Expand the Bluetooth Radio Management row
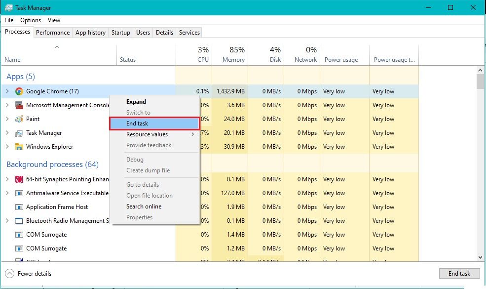486x289 pixels. pos(7,221)
